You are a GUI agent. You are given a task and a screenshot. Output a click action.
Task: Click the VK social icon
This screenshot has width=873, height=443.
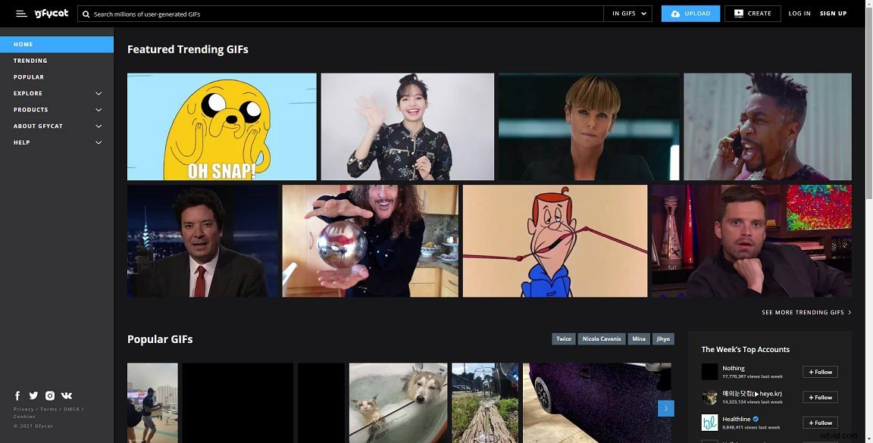tap(66, 395)
